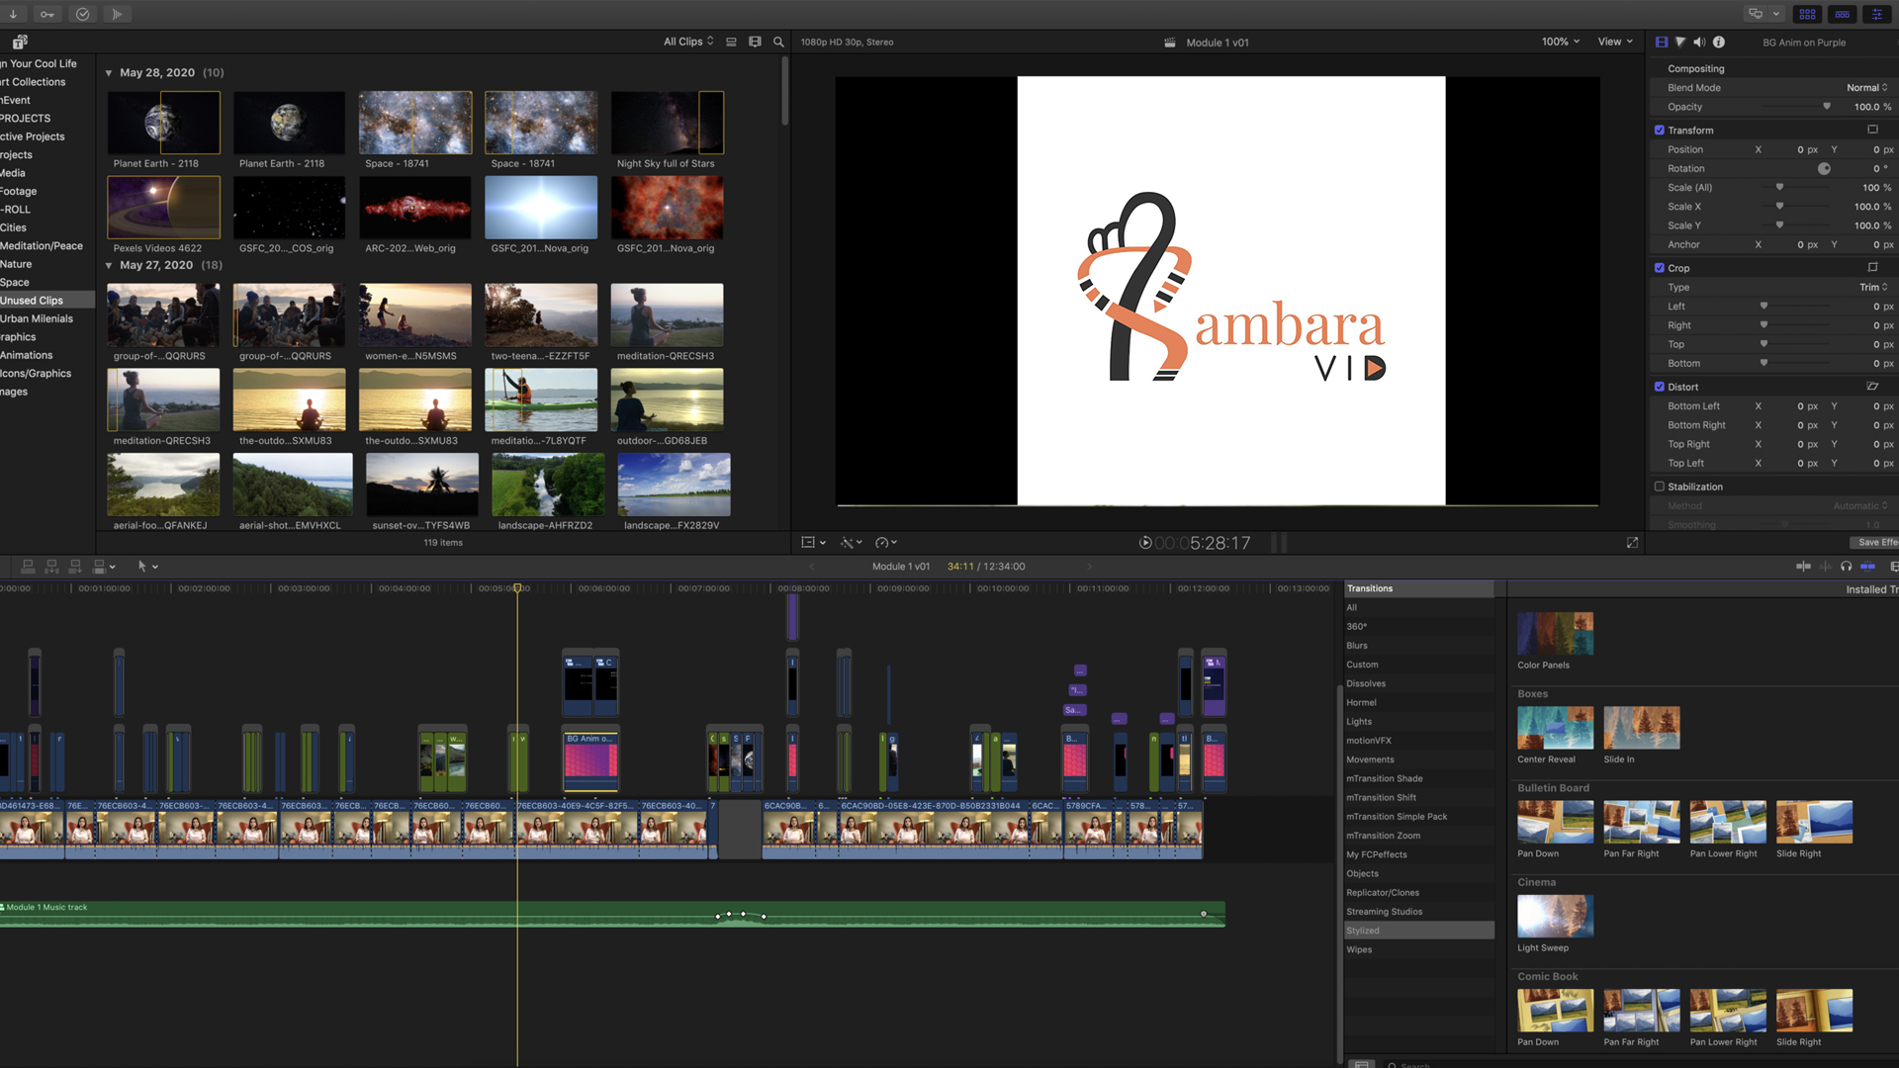Toggle the Timeline panel button
The width and height of the screenshot is (1899, 1068).
click(1842, 14)
